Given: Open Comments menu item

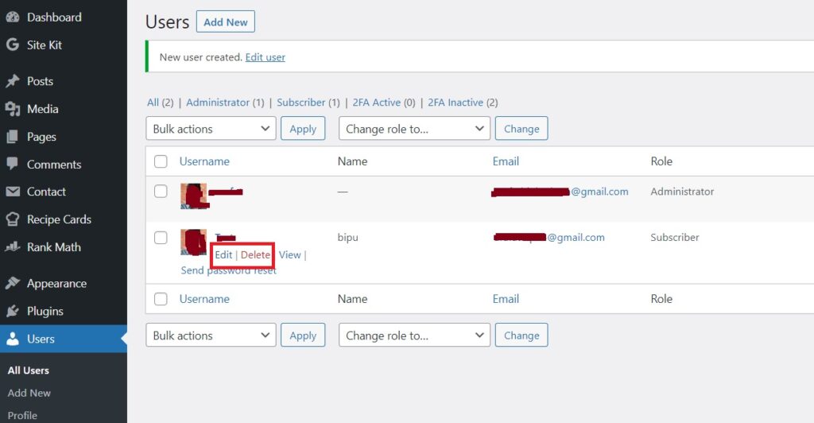Looking at the screenshot, I should pyautogui.click(x=54, y=164).
